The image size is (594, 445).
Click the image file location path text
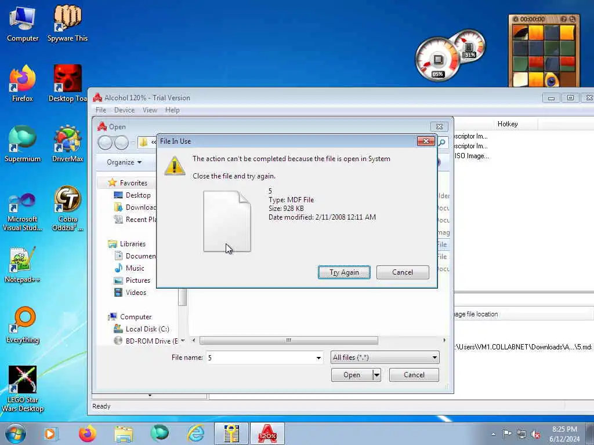(523, 347)
